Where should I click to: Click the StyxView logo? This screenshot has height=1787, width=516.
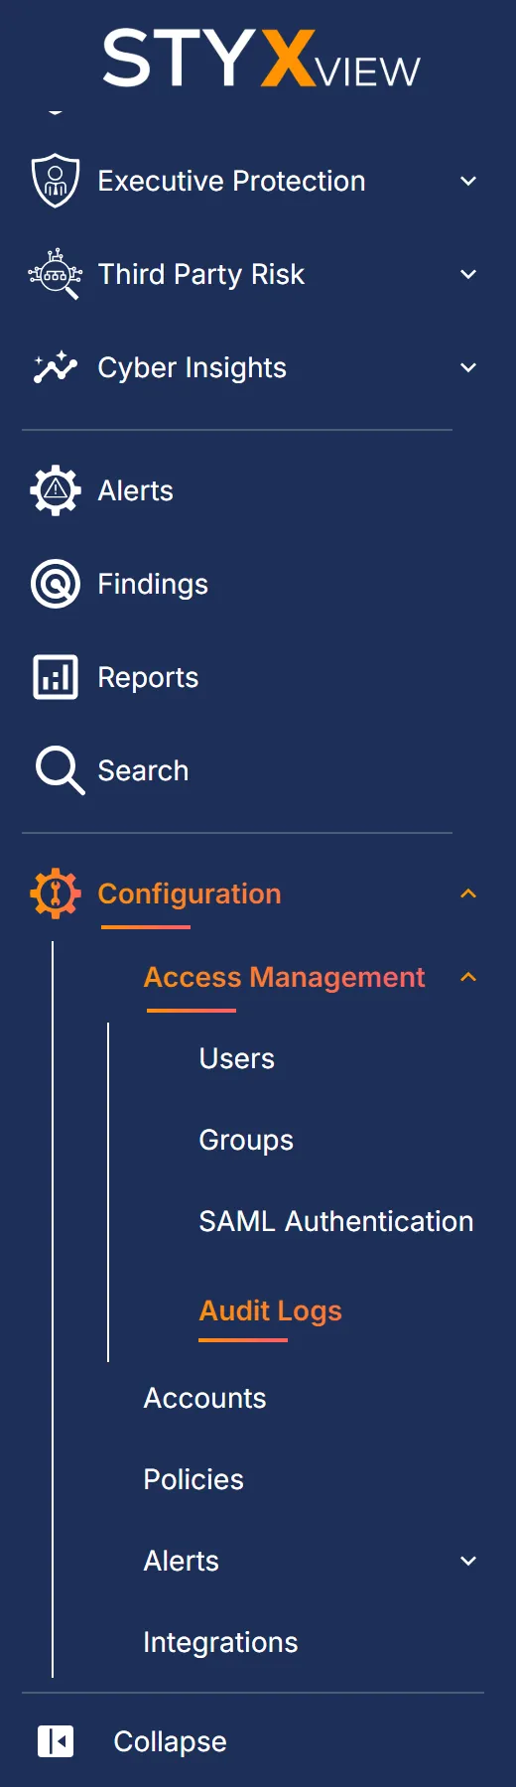coord(261,59)
